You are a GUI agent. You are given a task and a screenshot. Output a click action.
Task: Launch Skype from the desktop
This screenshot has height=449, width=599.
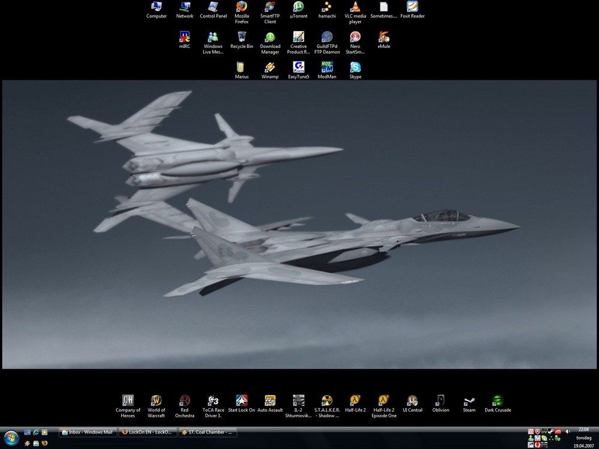pyautogui.click(x=355, y=67)
